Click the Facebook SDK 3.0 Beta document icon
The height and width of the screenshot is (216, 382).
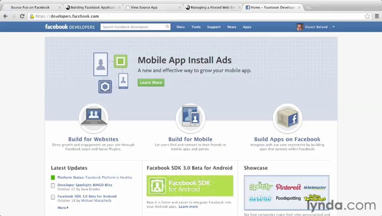click(53, 197)
